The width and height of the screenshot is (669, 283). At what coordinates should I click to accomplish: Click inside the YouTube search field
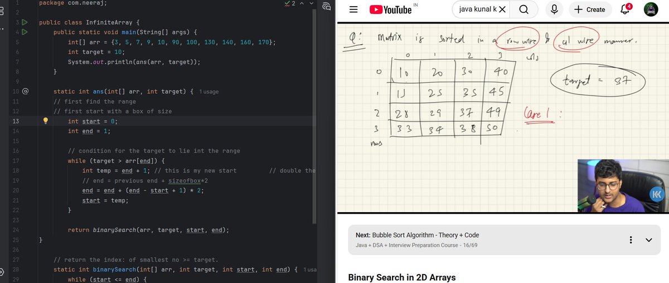point(477,9)
